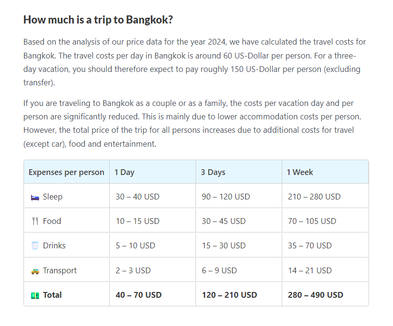Image resolution: width=393 pixels, height=326 pixels.
Task: Click the Transport 3 Days cell "6 – 9 USD"
Action: (x=219, y=270)
